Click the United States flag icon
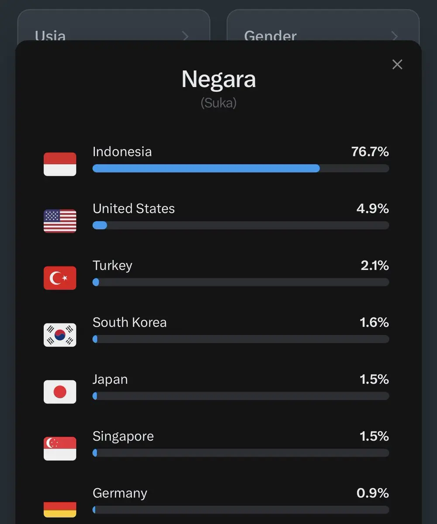This screenshot has width=437, height=524. coord(60,221)
